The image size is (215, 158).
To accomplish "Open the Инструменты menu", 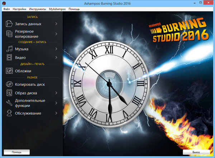I will pyautogui.click(x=38, y=8).
